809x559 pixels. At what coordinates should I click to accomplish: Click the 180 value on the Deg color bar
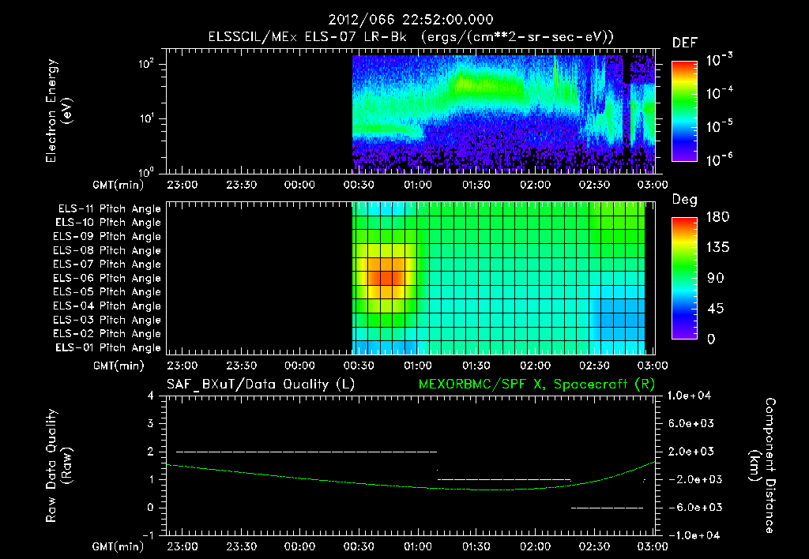coord(717,217)
